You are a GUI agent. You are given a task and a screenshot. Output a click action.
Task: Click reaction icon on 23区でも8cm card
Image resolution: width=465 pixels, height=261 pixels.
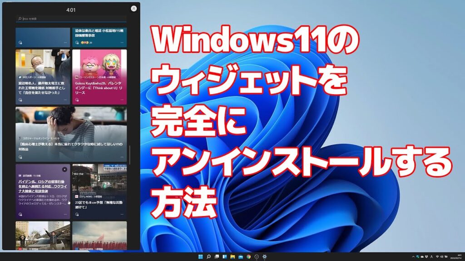point(77,214)
